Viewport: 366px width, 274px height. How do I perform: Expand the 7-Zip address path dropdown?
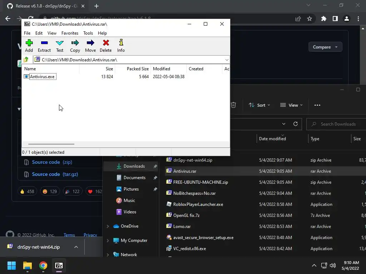pyautogui.click(x=227, y=60)
